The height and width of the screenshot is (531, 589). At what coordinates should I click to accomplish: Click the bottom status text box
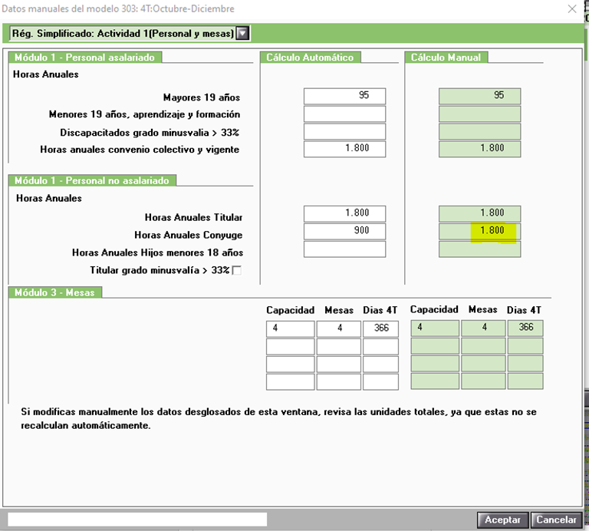[137, 519]
